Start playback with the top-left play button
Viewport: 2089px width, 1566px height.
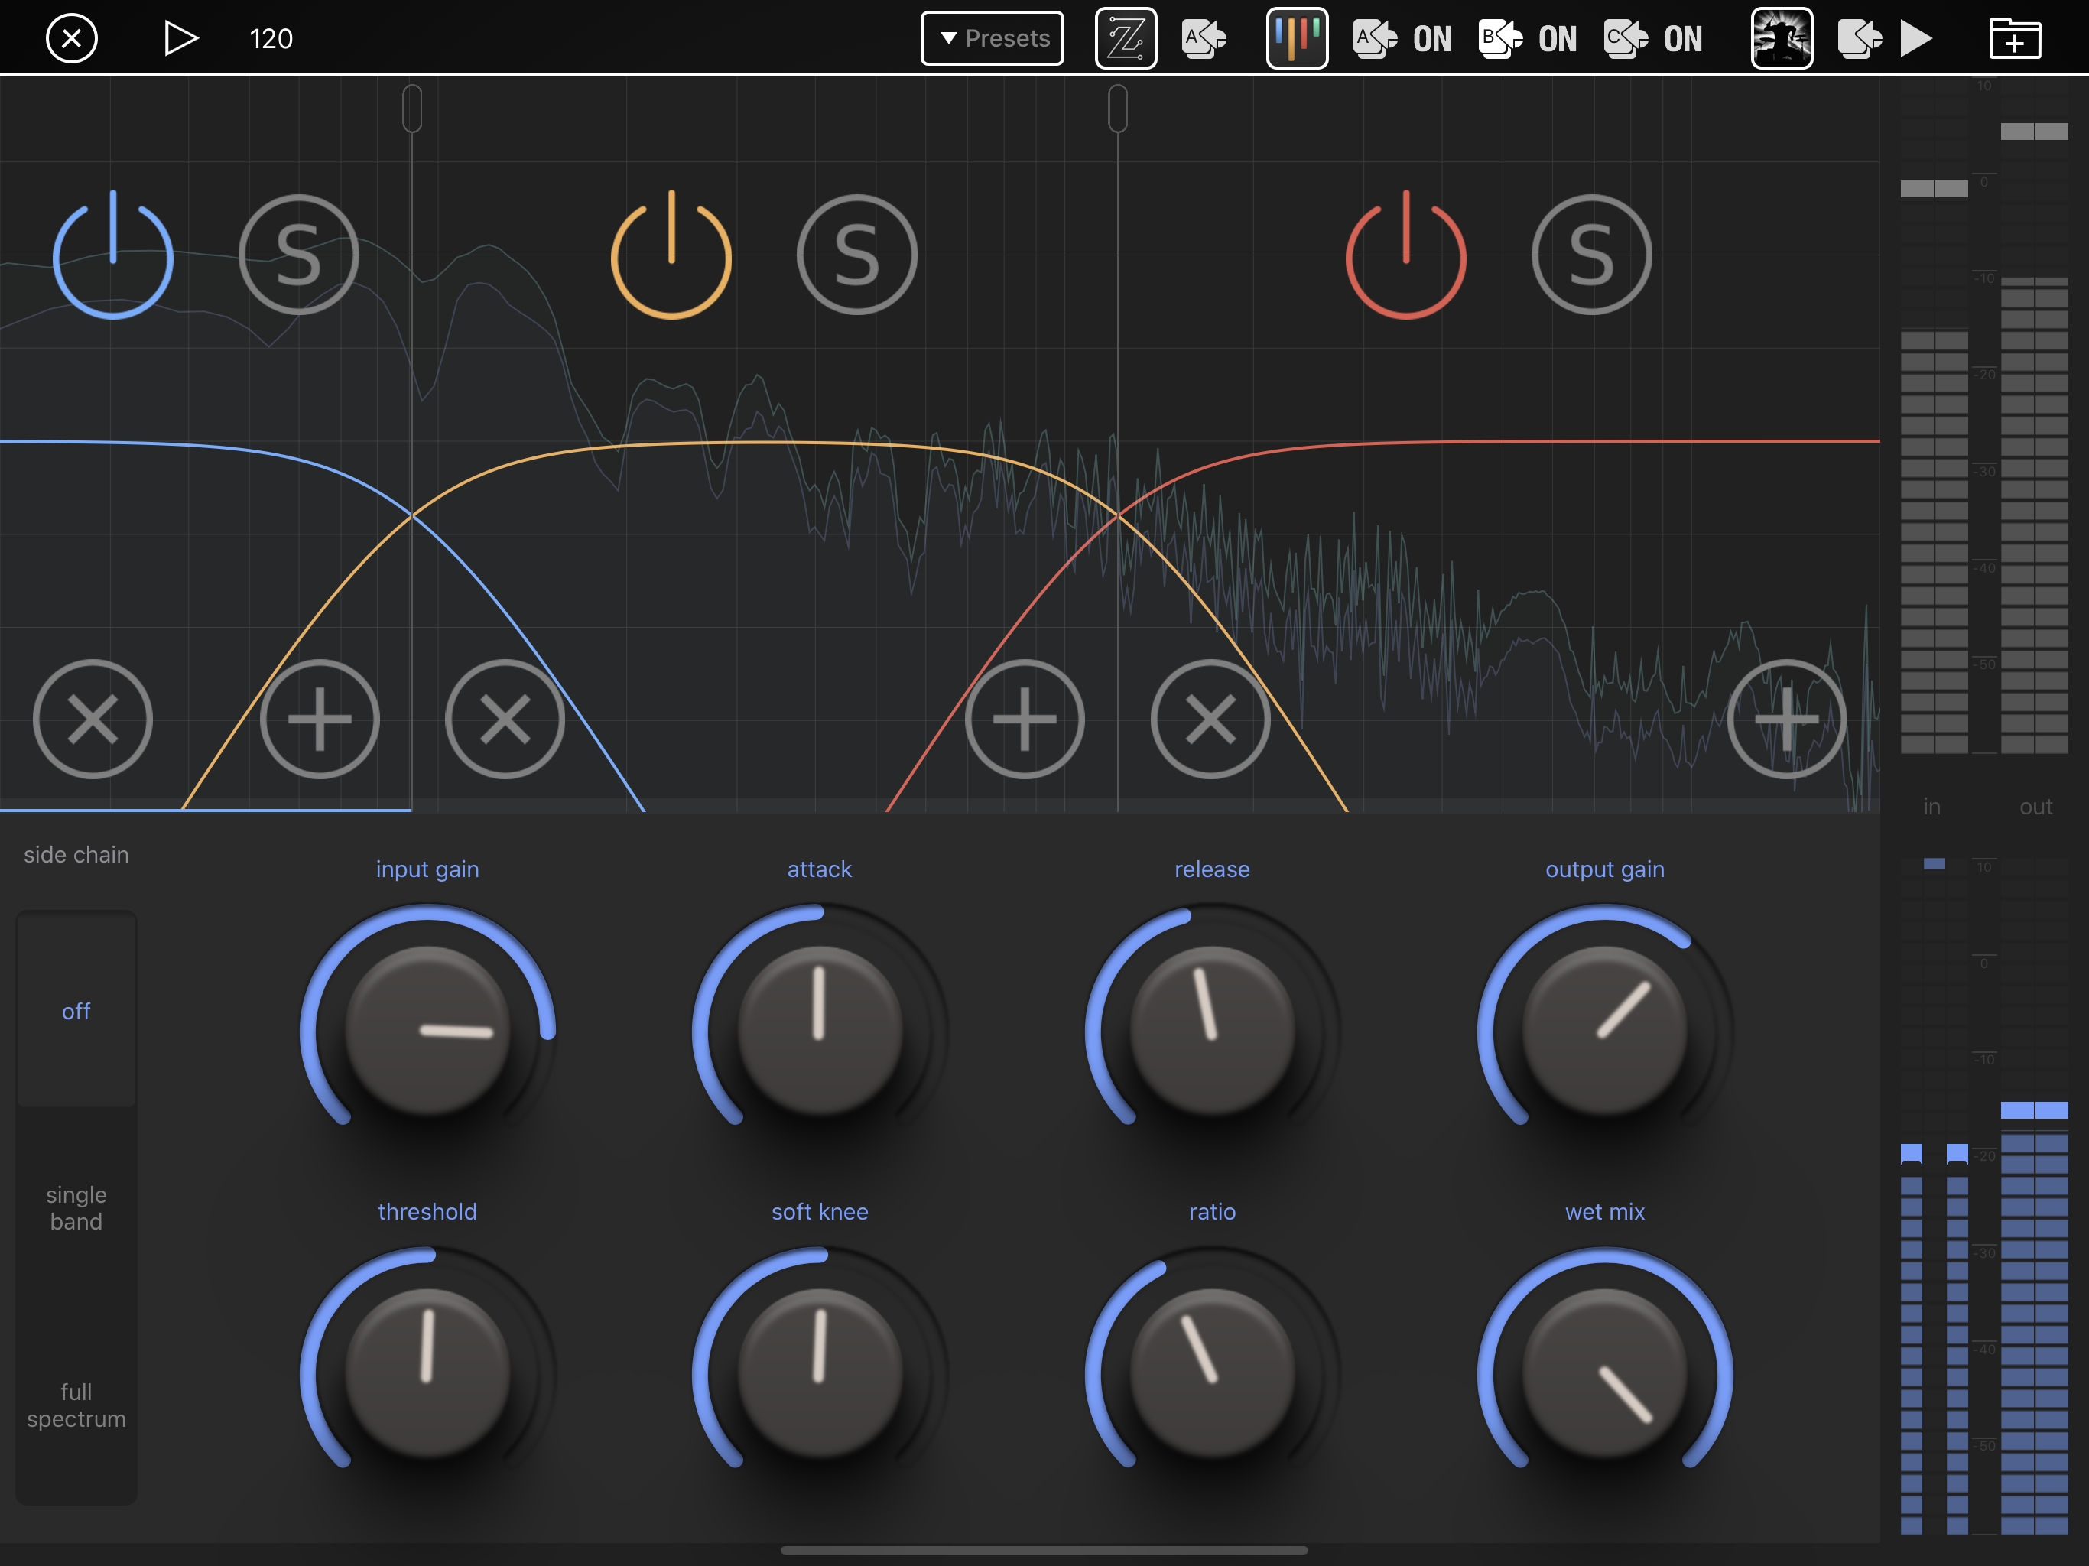[180, 39]
